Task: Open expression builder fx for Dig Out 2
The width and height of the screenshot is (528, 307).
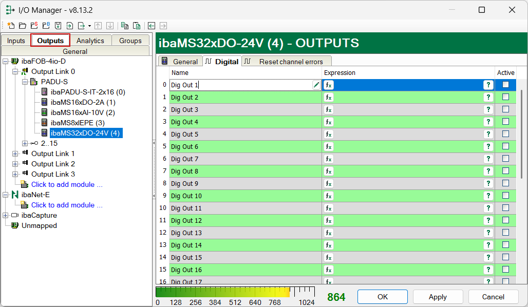Action: pyautogui.click(x=328, y=98)
